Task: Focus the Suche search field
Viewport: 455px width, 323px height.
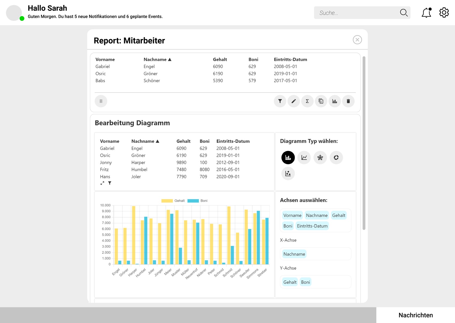Action: pyautogui.click(x=362, y=13)
